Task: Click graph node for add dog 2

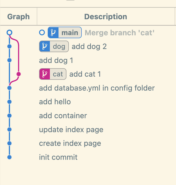Action: coord(10,46)
